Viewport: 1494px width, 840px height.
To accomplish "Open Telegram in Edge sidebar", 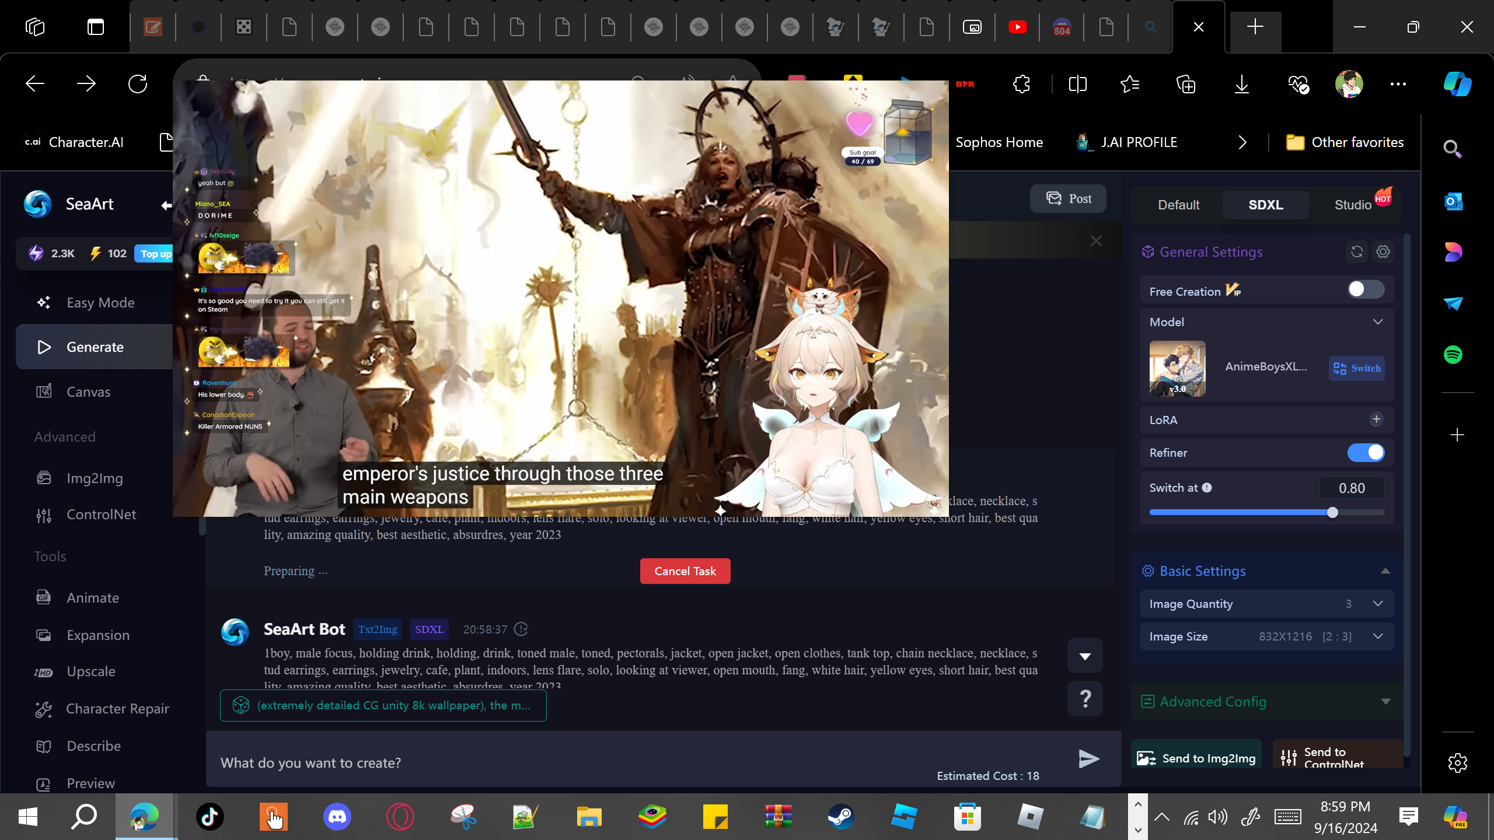I will click(1453, 303).
